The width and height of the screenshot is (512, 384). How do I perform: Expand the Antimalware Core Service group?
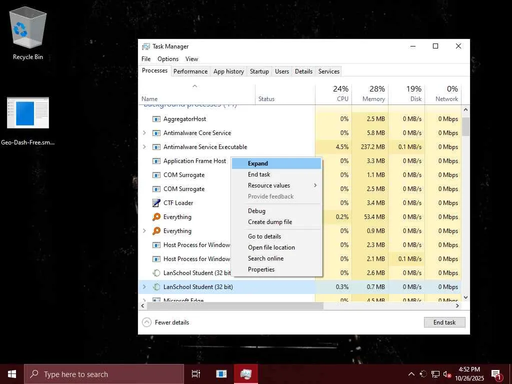144,133
